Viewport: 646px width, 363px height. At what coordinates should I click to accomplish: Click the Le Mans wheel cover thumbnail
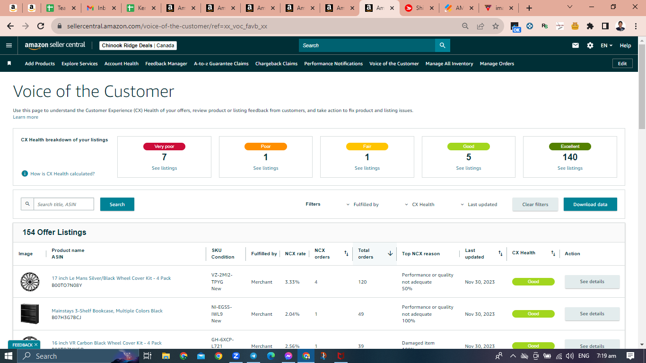(30, 282)
